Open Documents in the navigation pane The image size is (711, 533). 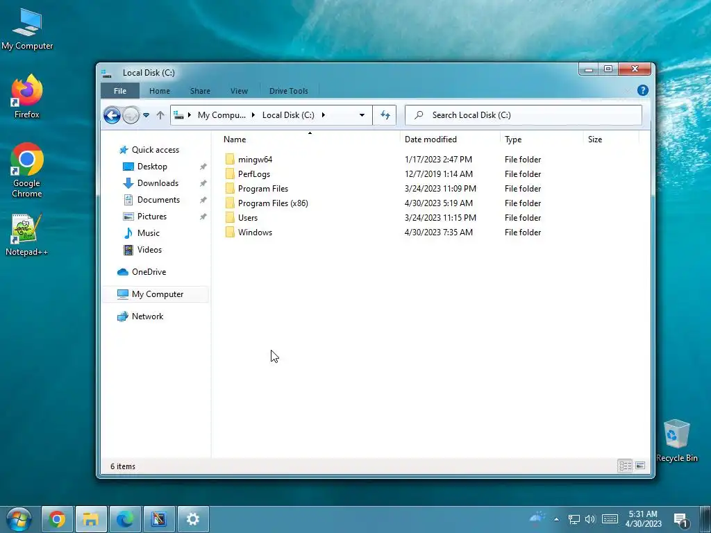[158, 200]
